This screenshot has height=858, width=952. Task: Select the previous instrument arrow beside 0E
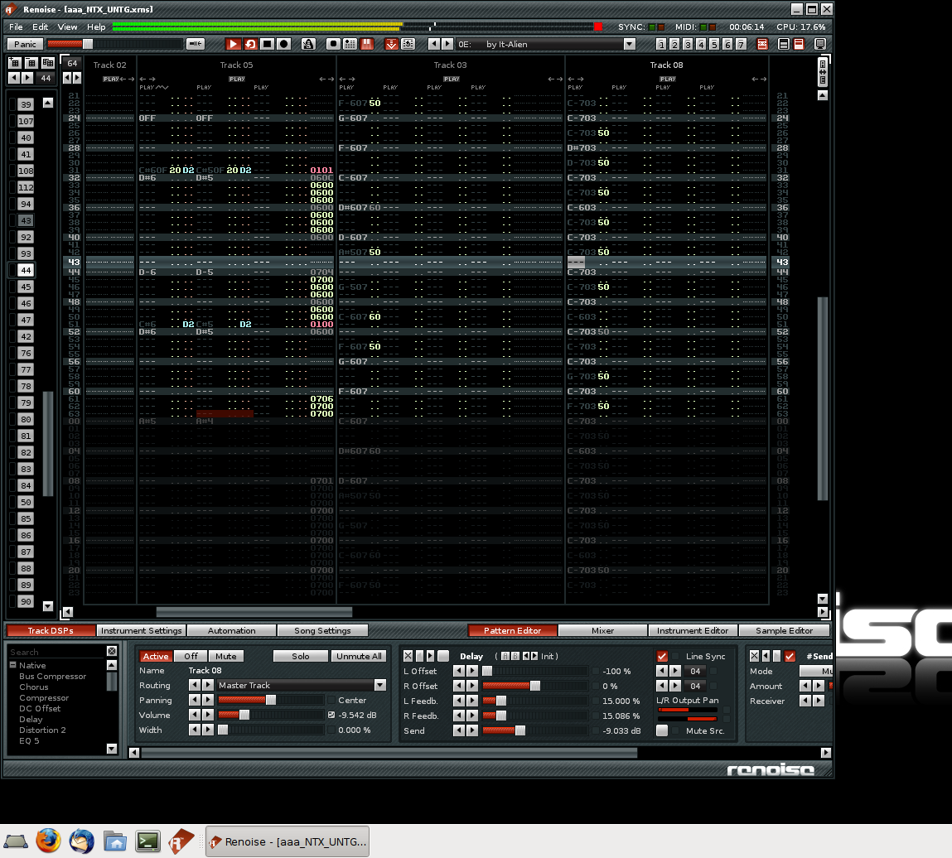coord(433,44)
